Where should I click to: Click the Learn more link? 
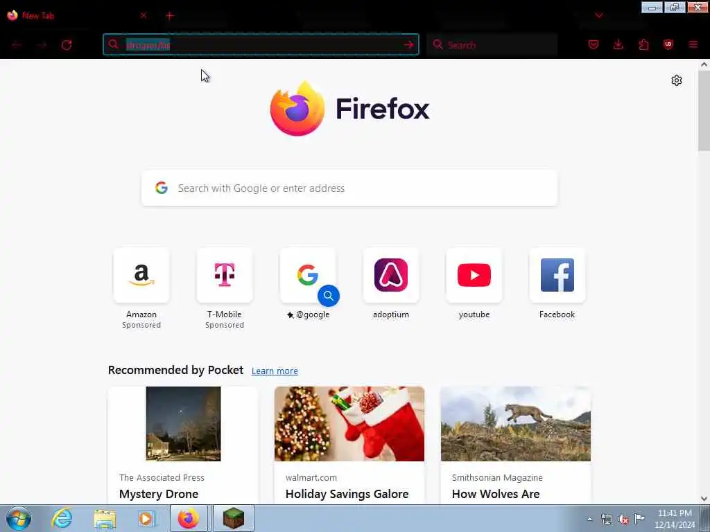tap(275, 371)
